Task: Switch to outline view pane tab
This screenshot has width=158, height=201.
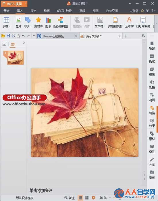Action: [4, 44]
